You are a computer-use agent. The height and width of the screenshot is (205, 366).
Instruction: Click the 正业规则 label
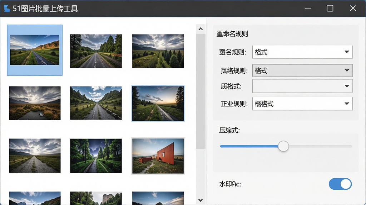[x=234, y=104]
